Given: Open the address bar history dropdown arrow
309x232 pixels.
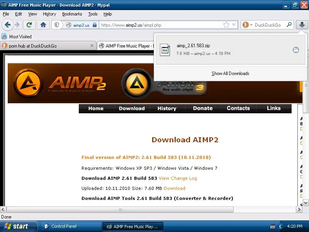Looking at the screenshot, I should point(234,25).
